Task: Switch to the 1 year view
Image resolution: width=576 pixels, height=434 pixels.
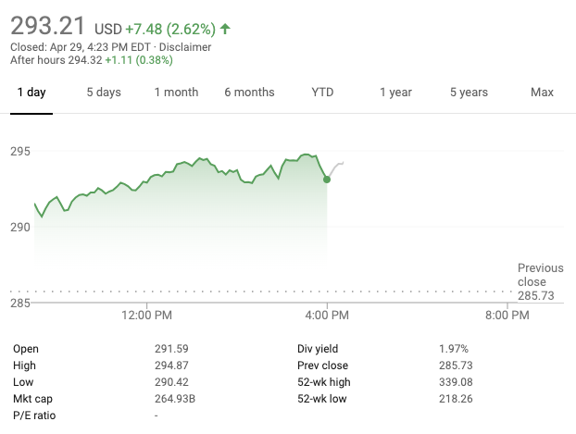Action: (395, 93)
